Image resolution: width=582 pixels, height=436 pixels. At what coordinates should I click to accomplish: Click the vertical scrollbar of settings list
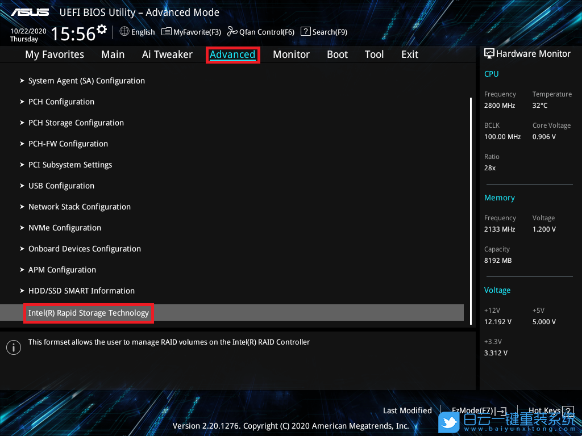[471, 210]
